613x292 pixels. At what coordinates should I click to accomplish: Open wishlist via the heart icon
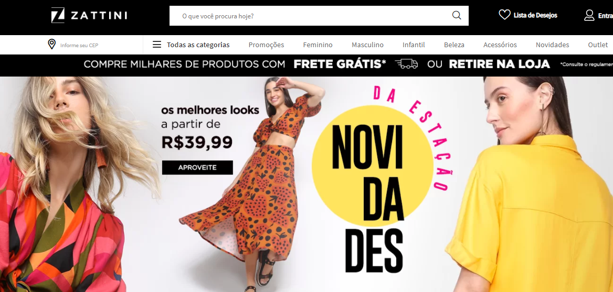click(504, 15)
